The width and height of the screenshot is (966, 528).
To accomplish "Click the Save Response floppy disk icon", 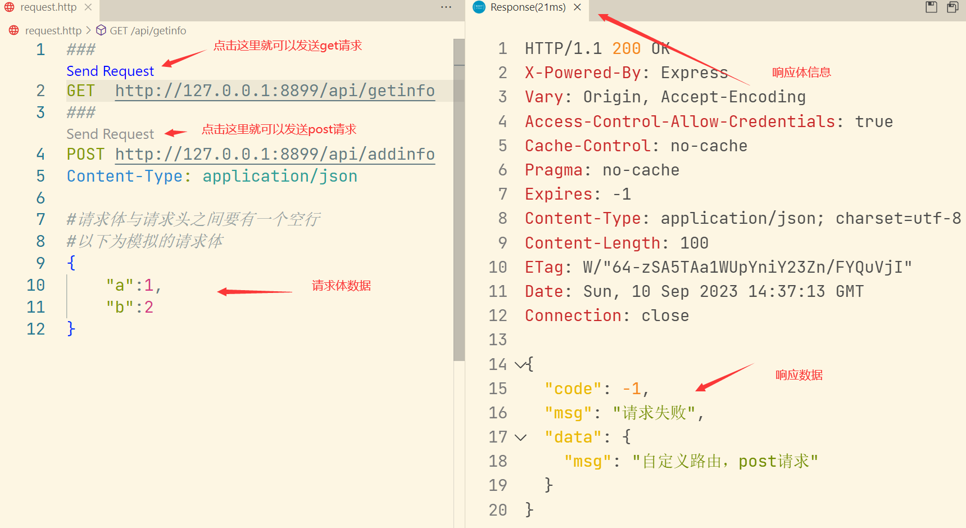I will point(931,7).
